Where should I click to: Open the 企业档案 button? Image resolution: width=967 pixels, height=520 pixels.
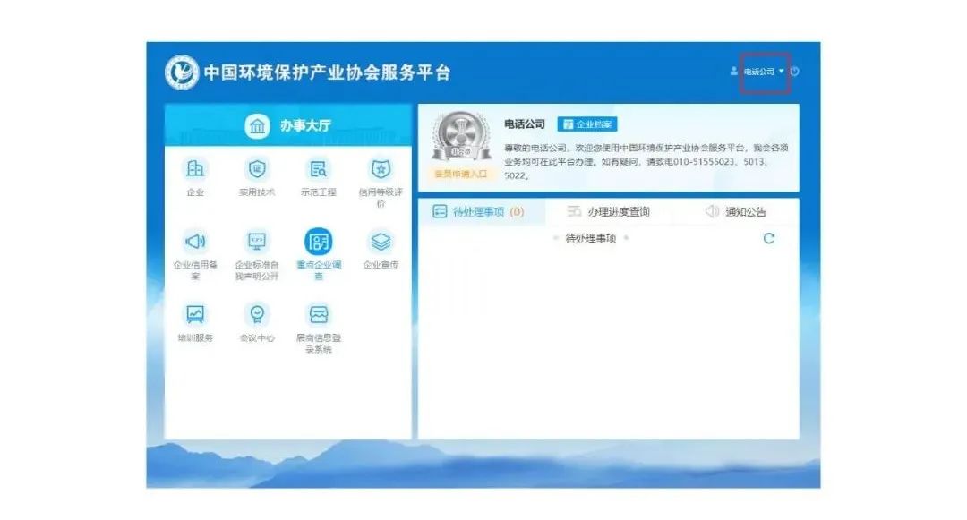coord(587,124)
